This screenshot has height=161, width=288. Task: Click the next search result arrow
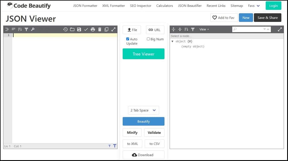click(x=264, y=29)
